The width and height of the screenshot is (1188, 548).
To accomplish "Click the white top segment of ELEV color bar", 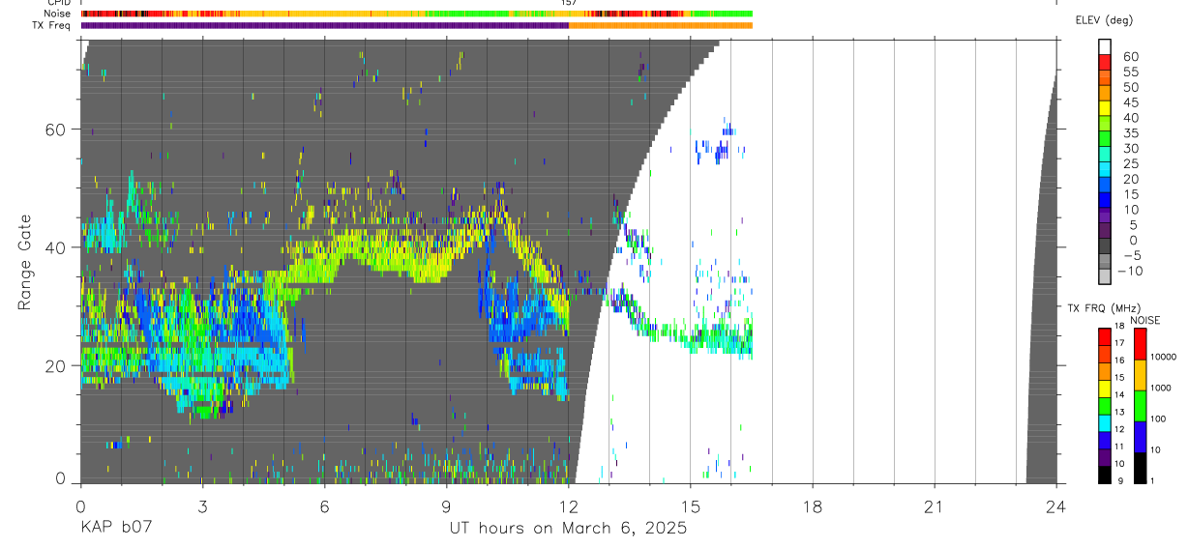I will [x=1105, y=45].
